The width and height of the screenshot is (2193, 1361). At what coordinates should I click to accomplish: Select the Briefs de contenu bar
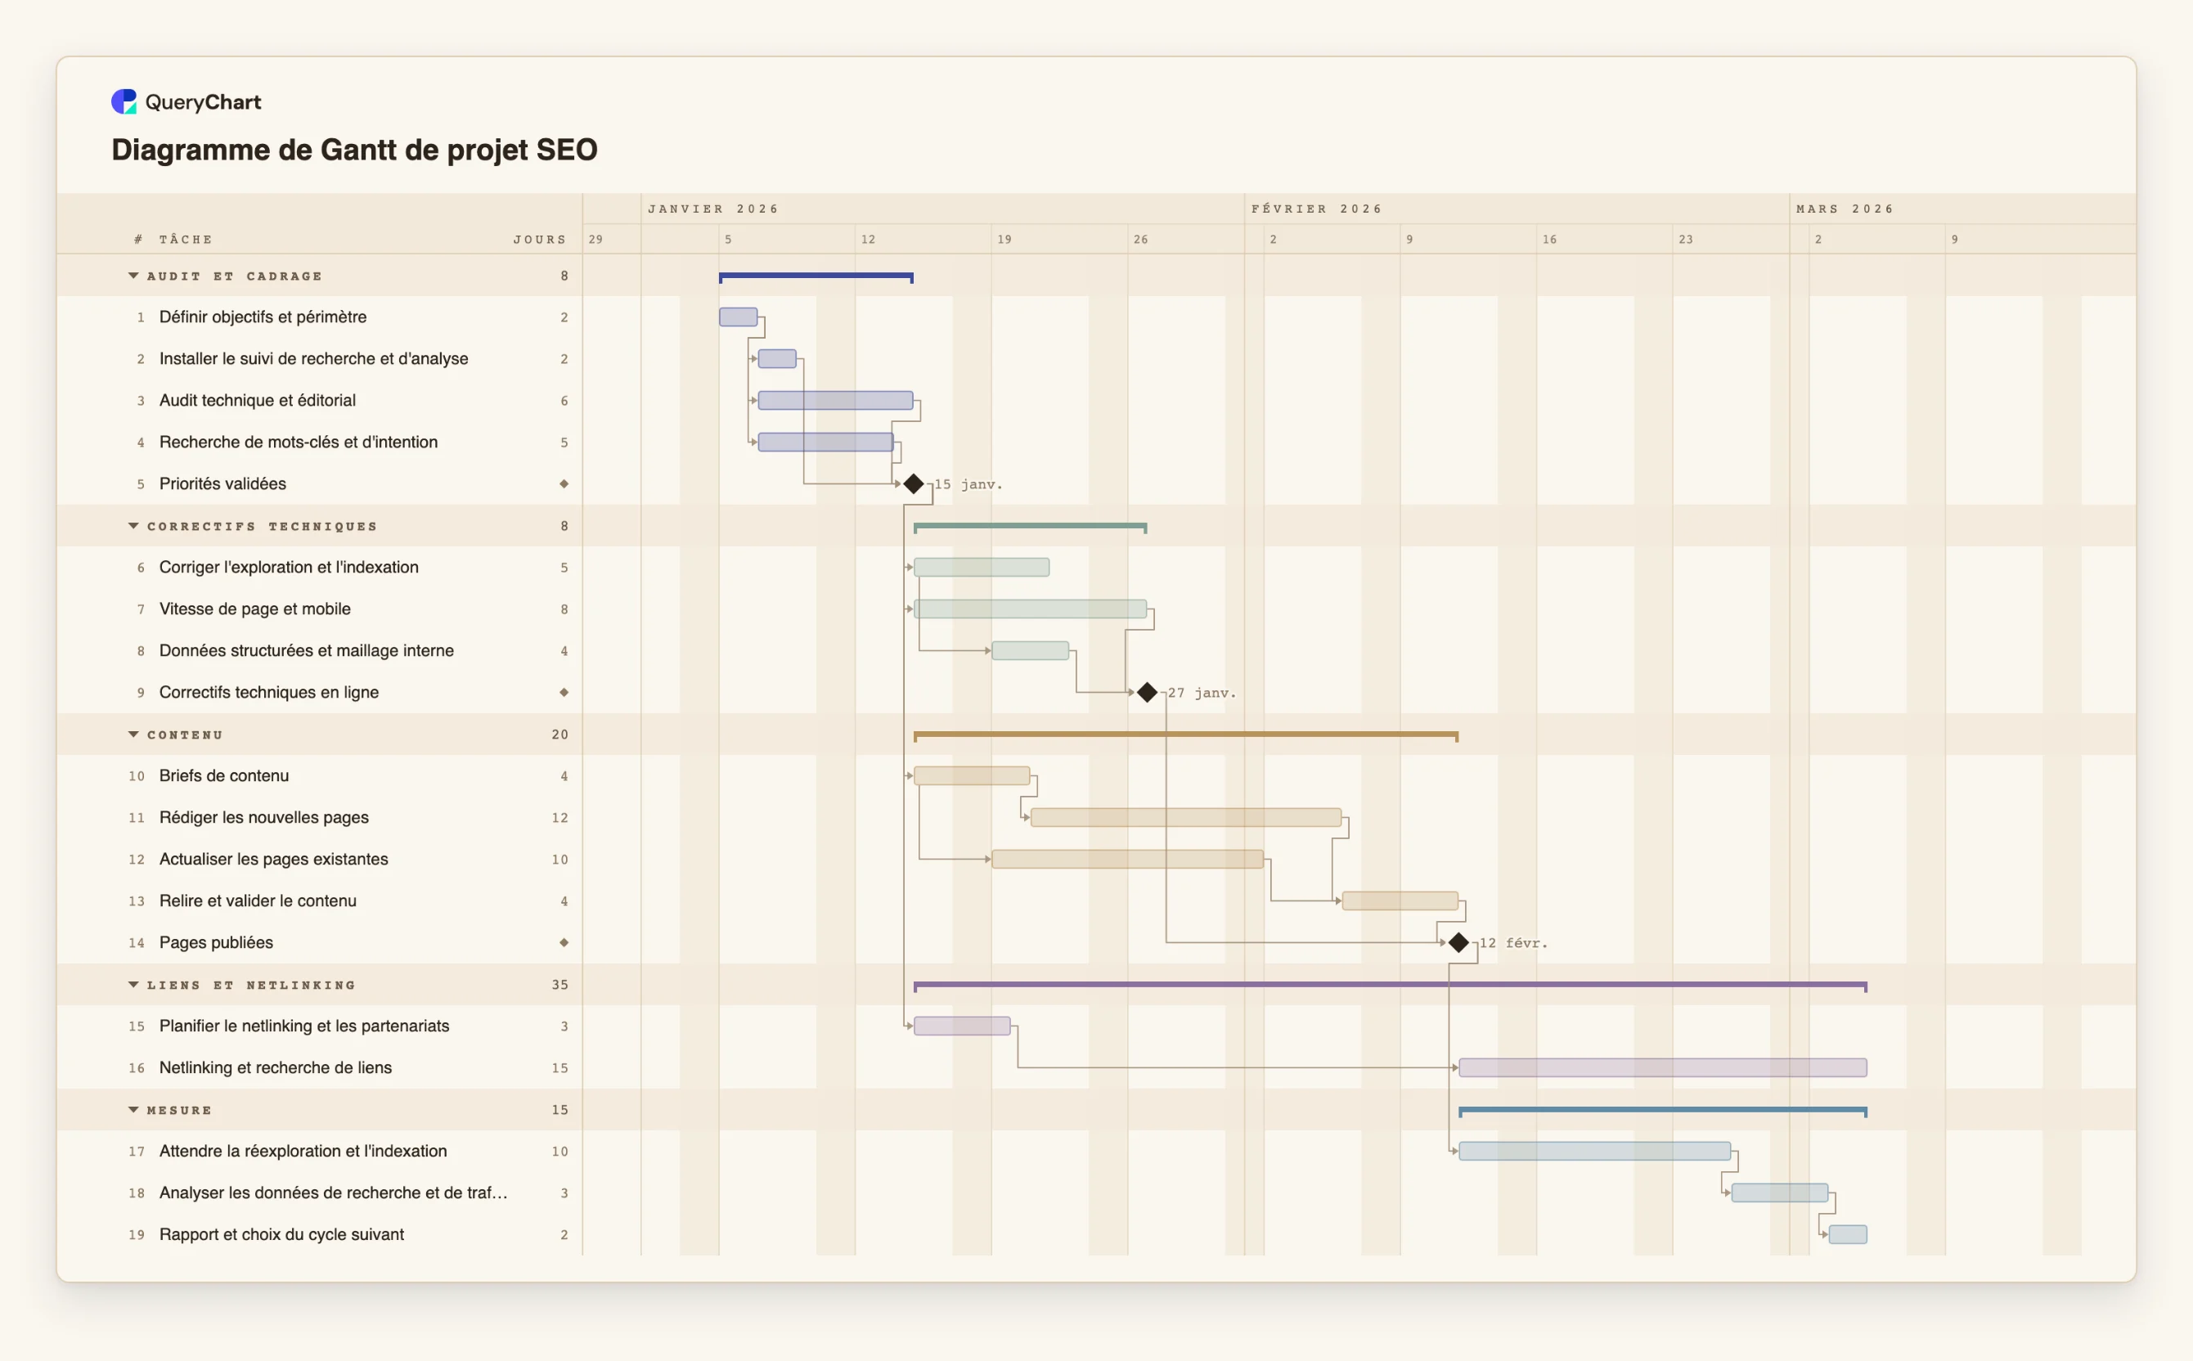pos(972,776)
